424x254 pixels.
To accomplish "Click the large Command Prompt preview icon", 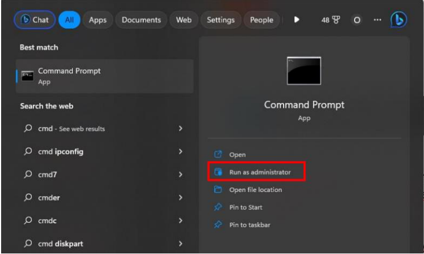I will [304, 71].
